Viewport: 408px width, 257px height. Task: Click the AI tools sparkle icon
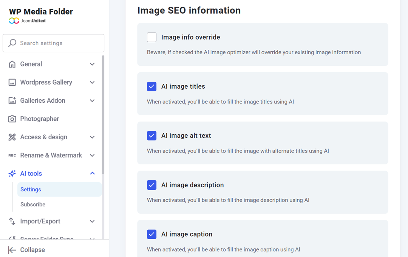click(x=12, y=173)
